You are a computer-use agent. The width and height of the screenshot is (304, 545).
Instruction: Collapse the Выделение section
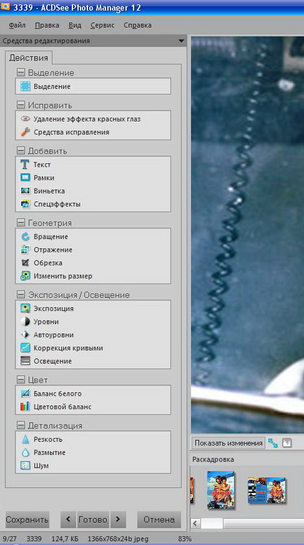tap(21, 73)
